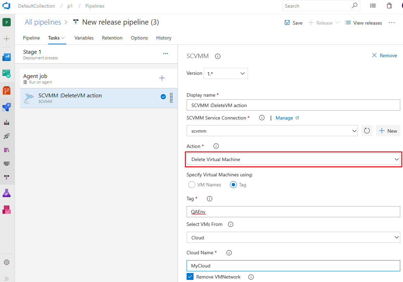This screenshot has width=403, height=282.
Task: Expand the Release button dropdown arrow
Action: click(337, 23)
